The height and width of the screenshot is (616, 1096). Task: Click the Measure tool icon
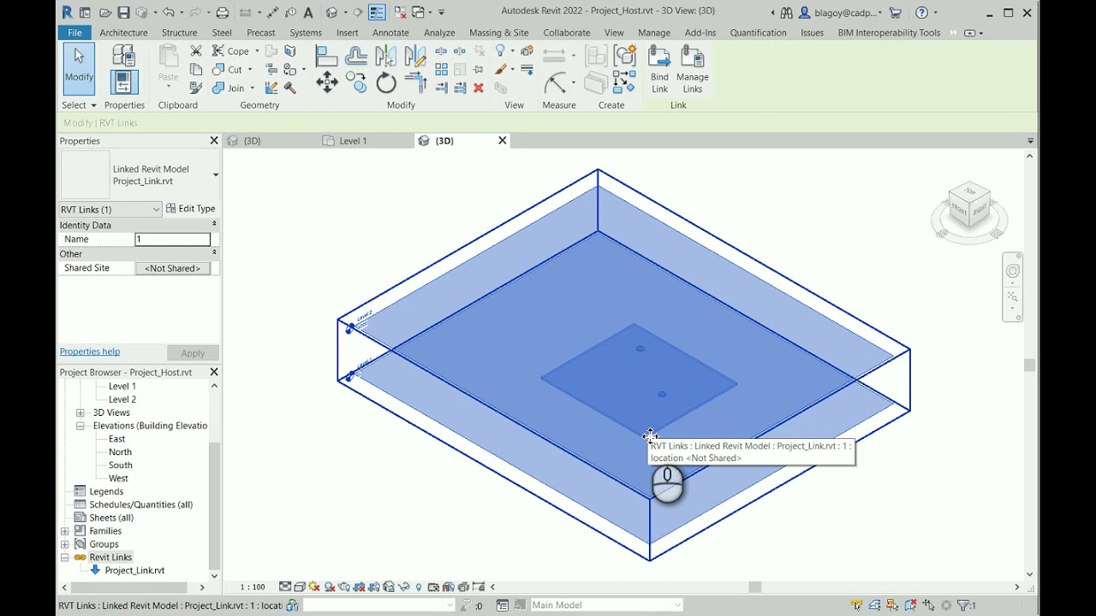tap(555, 83)
